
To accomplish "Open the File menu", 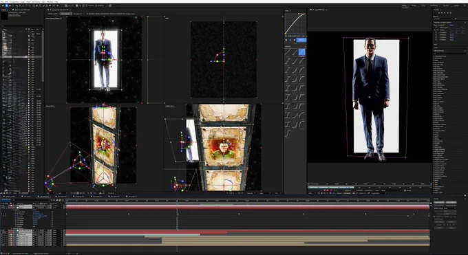I will (x=2, y=1).
